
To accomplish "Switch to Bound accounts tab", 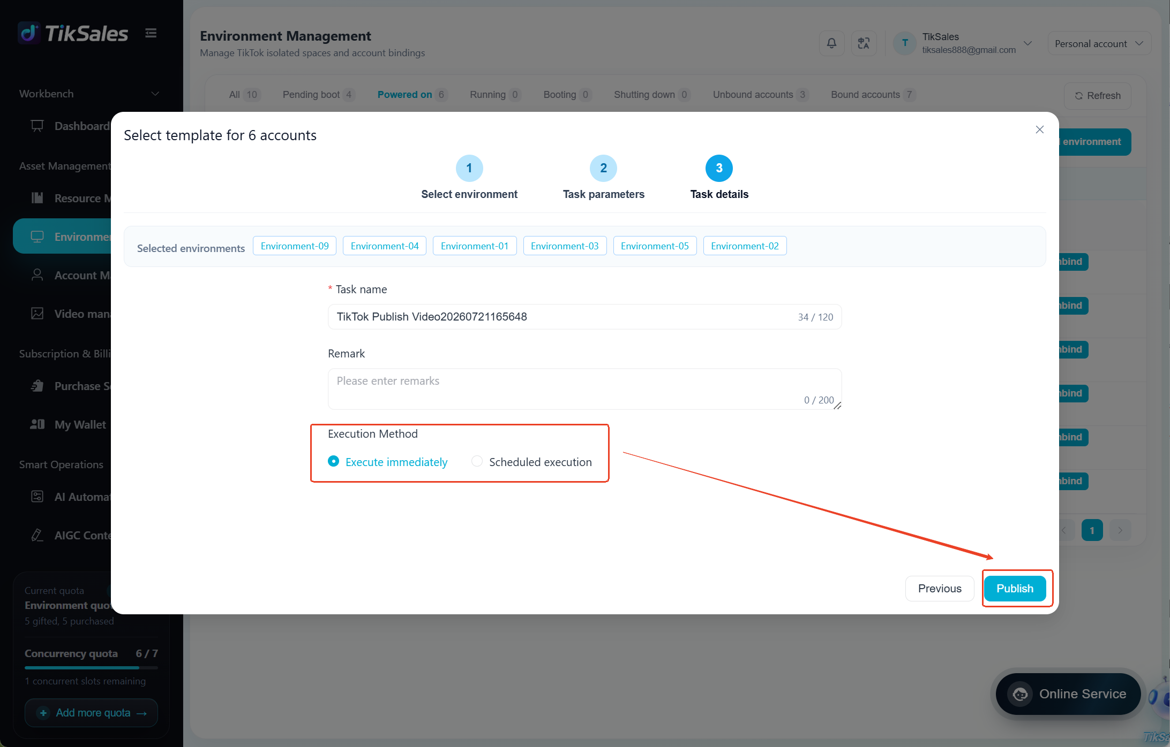I will (873, 95).
